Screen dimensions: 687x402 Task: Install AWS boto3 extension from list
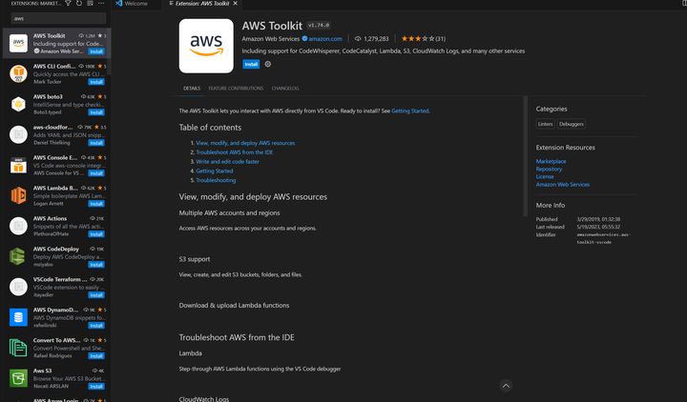coord(96,112)
